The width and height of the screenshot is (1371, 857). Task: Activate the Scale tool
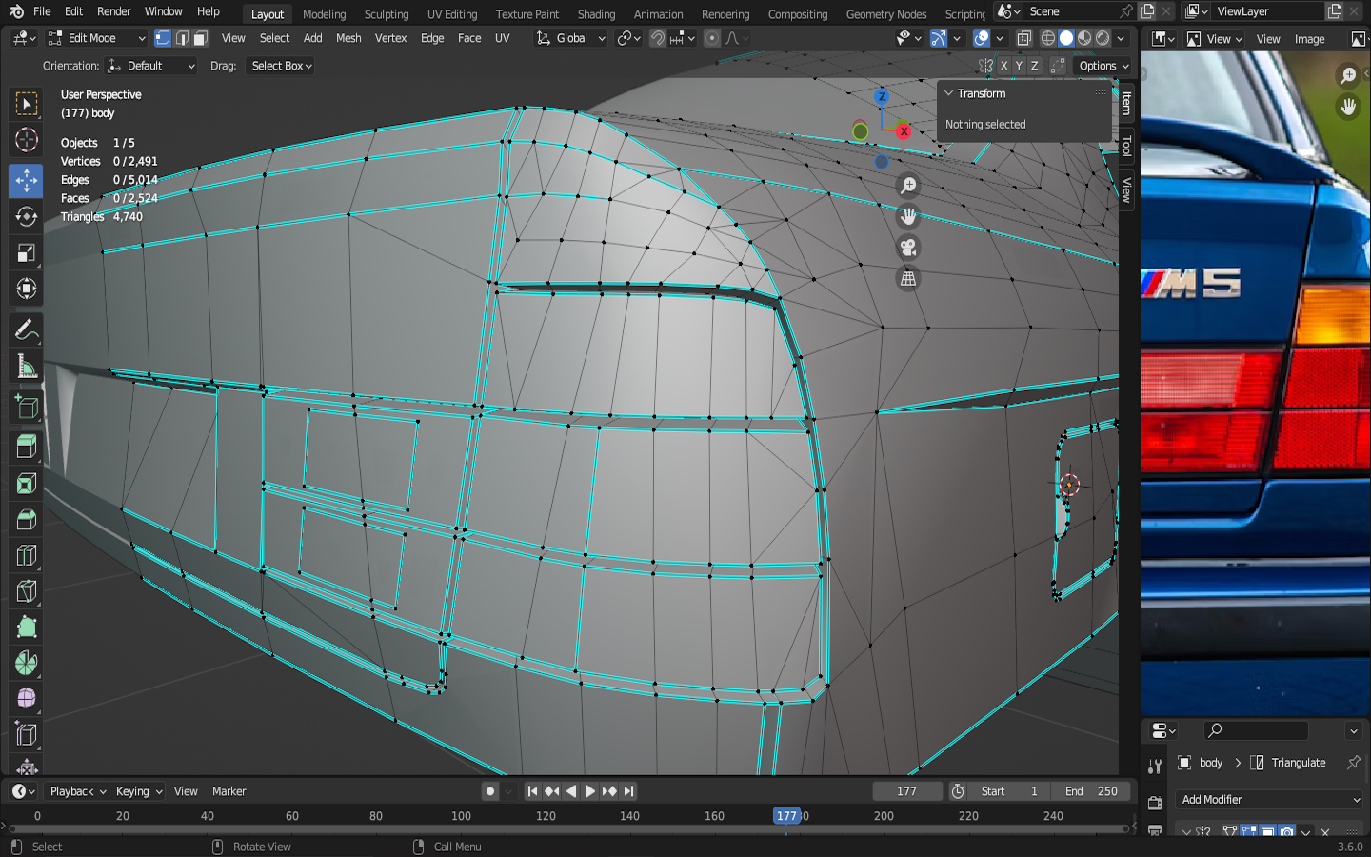(26, 252)
